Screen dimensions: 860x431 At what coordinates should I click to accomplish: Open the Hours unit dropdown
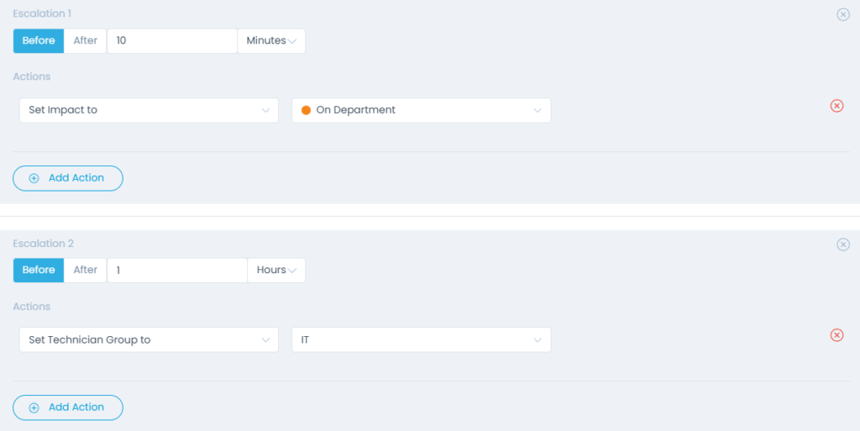(276, 271)
